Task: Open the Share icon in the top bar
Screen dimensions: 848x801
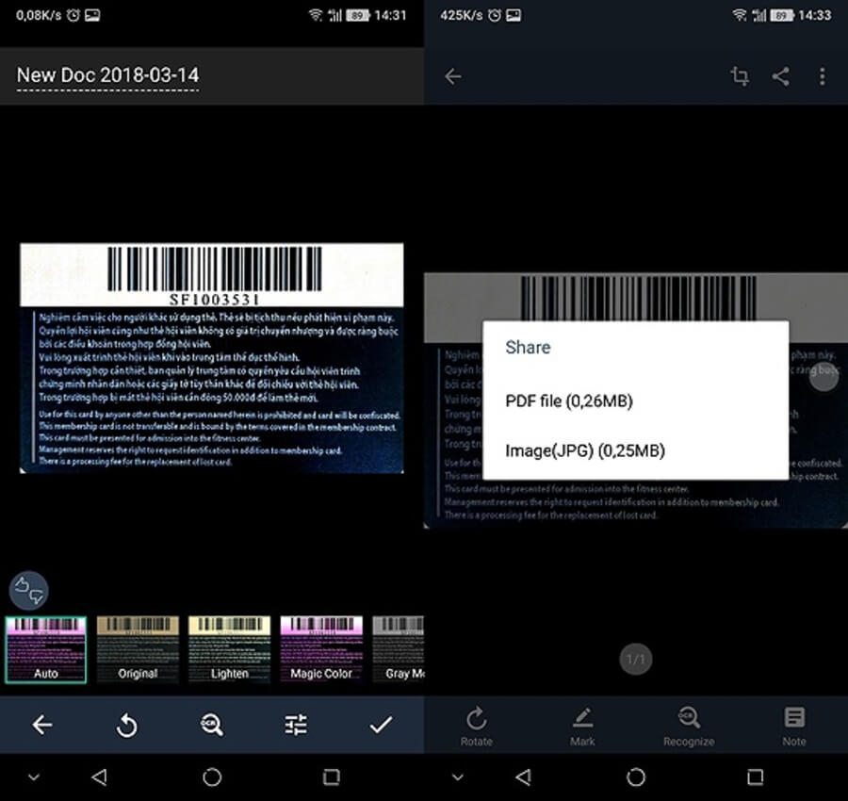Action: 781,76
